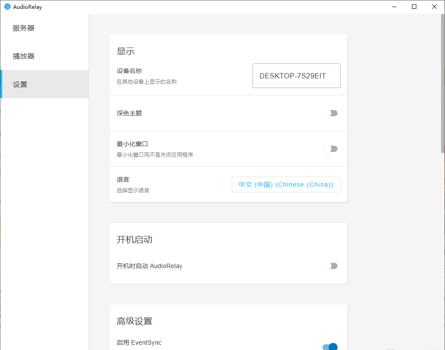Click the 启用 EventSync label
The width and height of the screenshot is (445, 350).
(139, 343)
